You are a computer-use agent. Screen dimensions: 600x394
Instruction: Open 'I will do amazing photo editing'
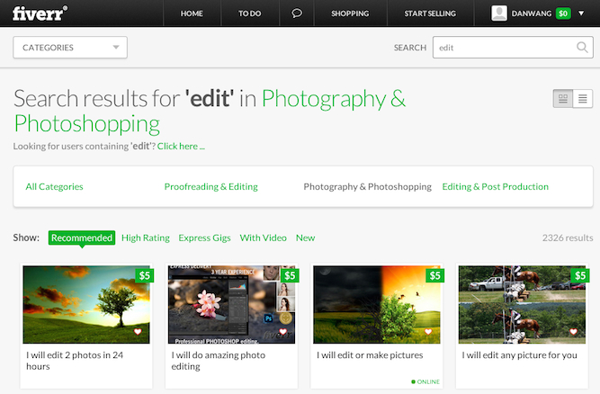(218, 361)
